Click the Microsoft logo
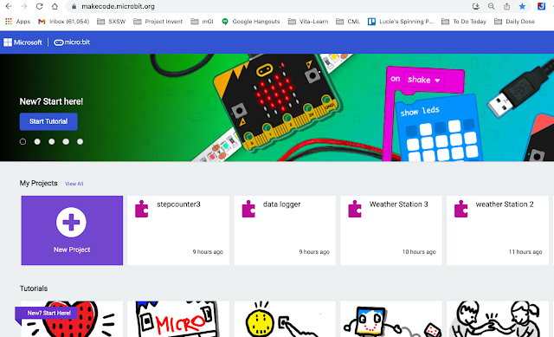 tap(23, 42)
